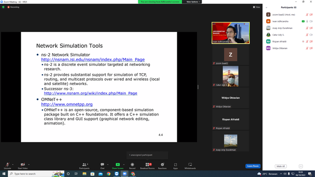Viewport: 315px width, 177px height.
Task: Click Catur Ady S. avatar in participants list
Action: (268, 35)
